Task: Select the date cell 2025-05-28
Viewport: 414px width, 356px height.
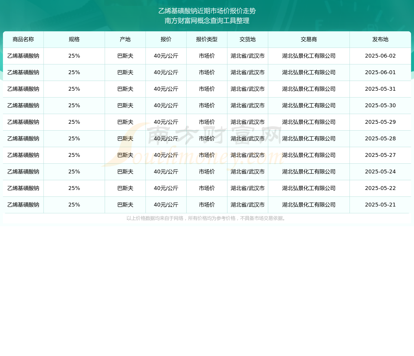Action: click(380, 139)
